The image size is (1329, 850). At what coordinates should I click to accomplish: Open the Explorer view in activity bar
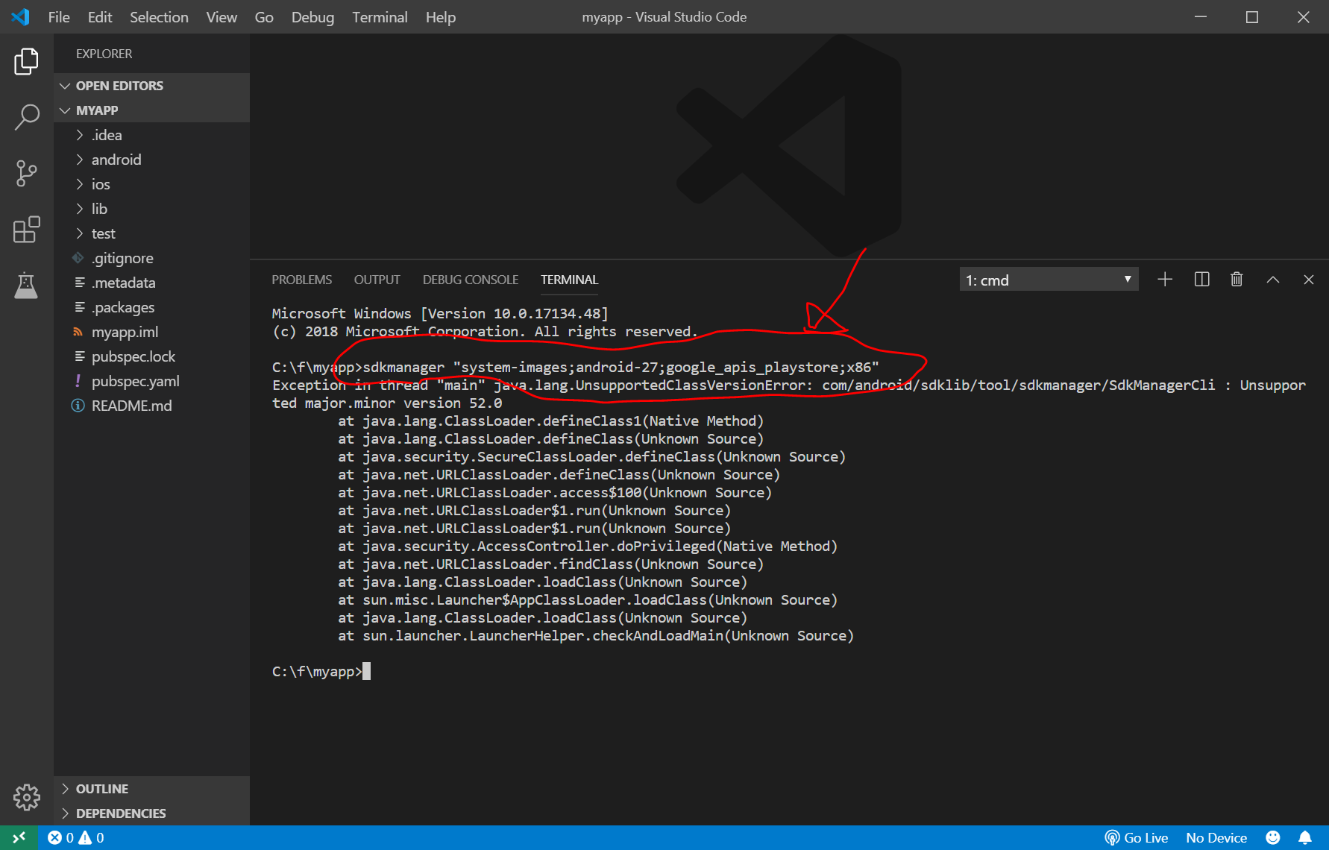[26, 61]
